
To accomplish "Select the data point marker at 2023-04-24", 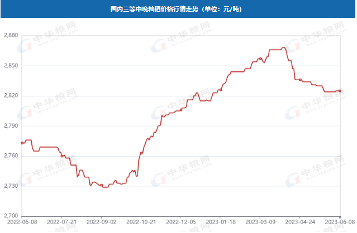I will pyautogui.click(x=301, y=80).
